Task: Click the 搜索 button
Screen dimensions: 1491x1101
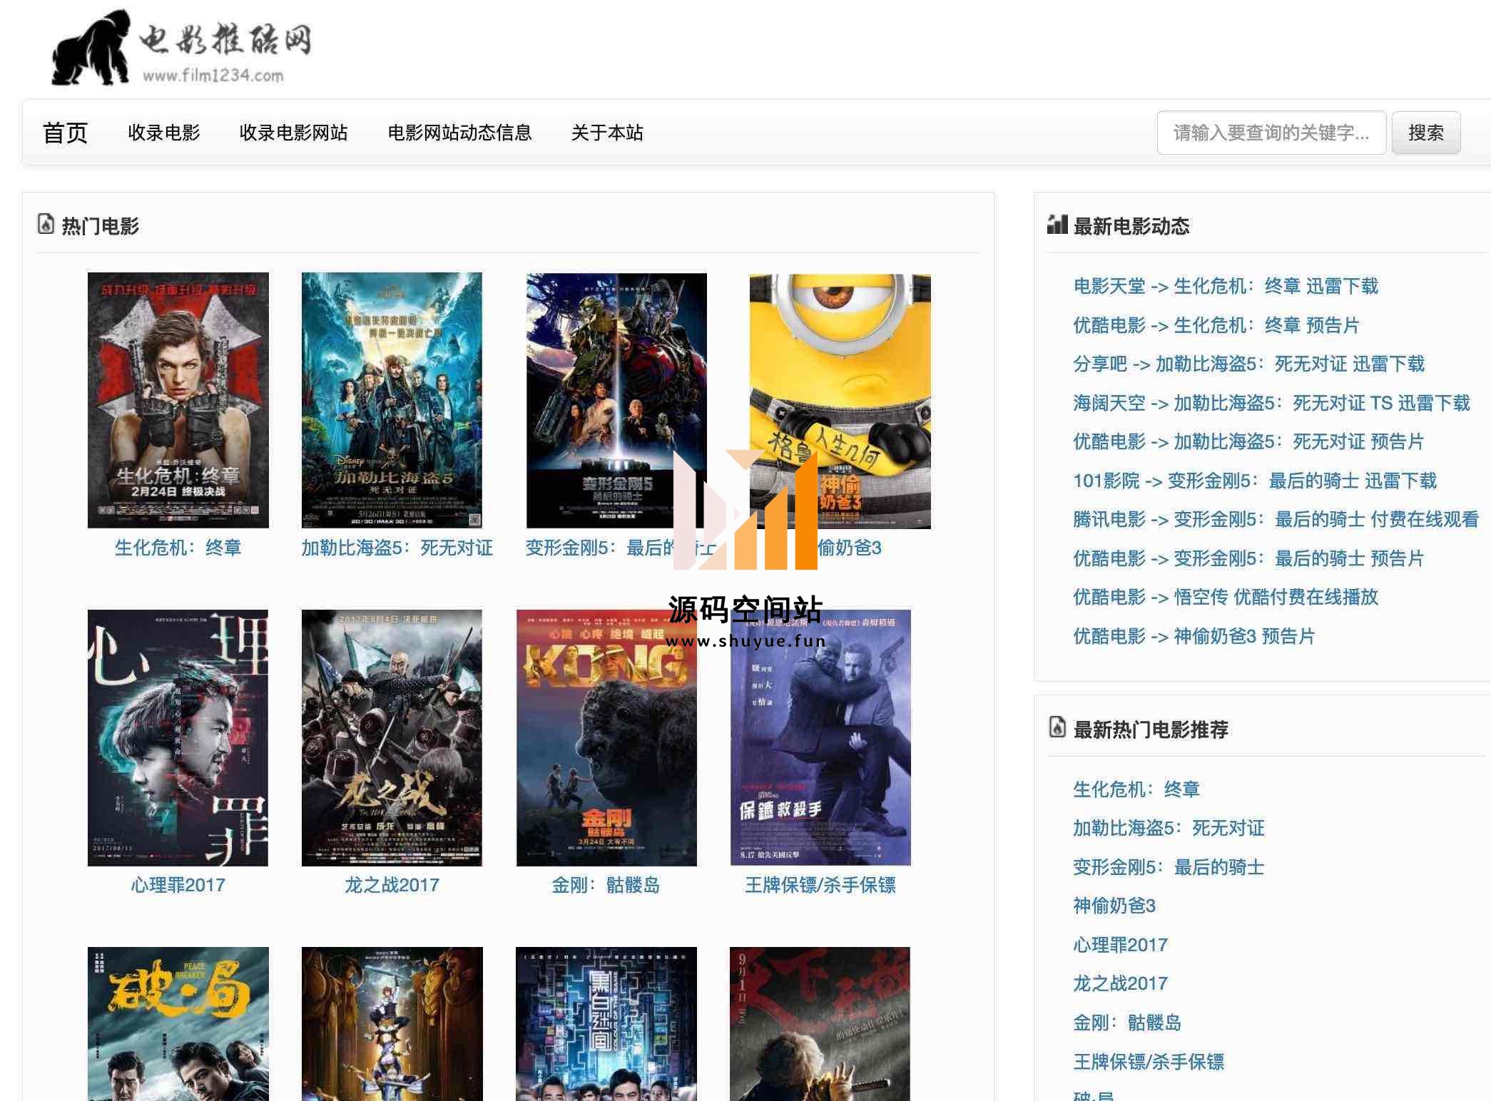Action: pyautogui.click(x=1426, y=133)
